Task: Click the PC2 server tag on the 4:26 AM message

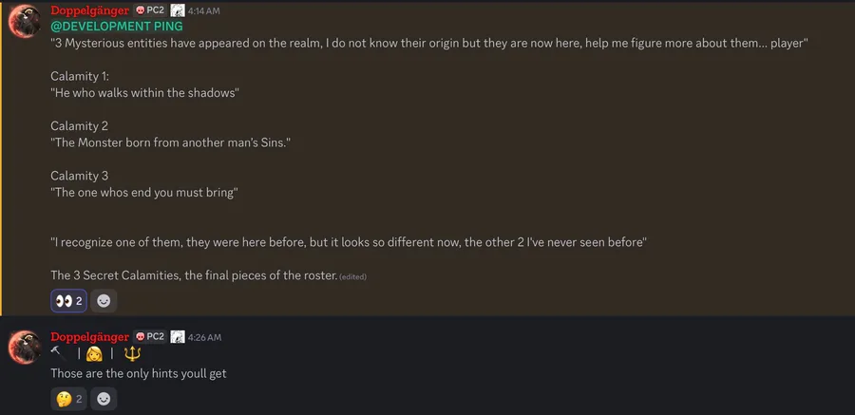Action: click(150, 336)
